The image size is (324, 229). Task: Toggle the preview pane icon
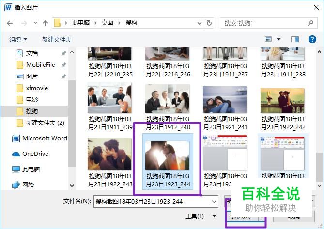295,39
